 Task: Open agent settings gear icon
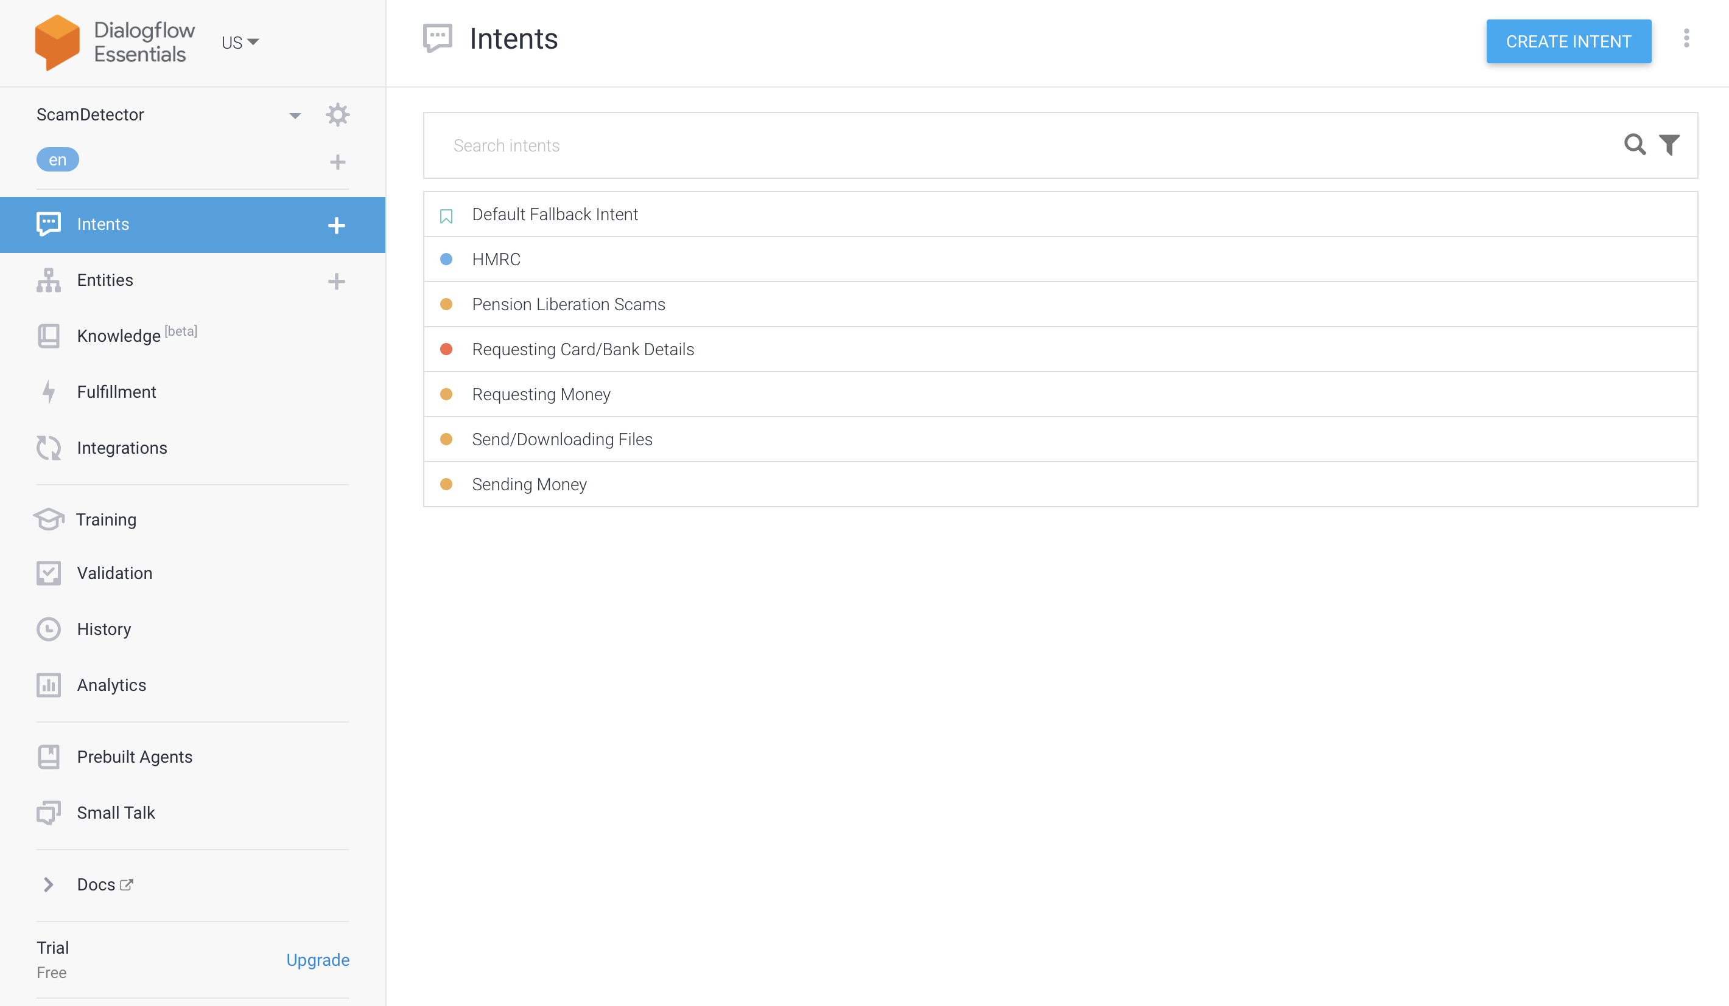[337, 114]
